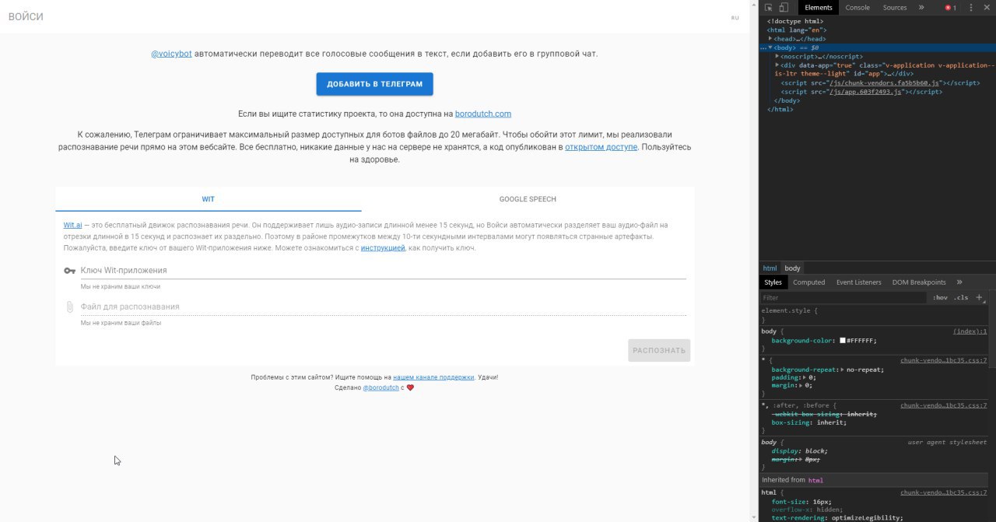Click the red error count indicator
The height and width of the screenshot is (522, 996).
point(951,8)
